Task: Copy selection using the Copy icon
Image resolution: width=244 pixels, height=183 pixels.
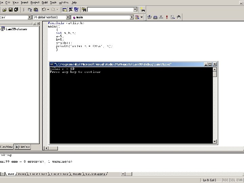Action: click(30, 9)
